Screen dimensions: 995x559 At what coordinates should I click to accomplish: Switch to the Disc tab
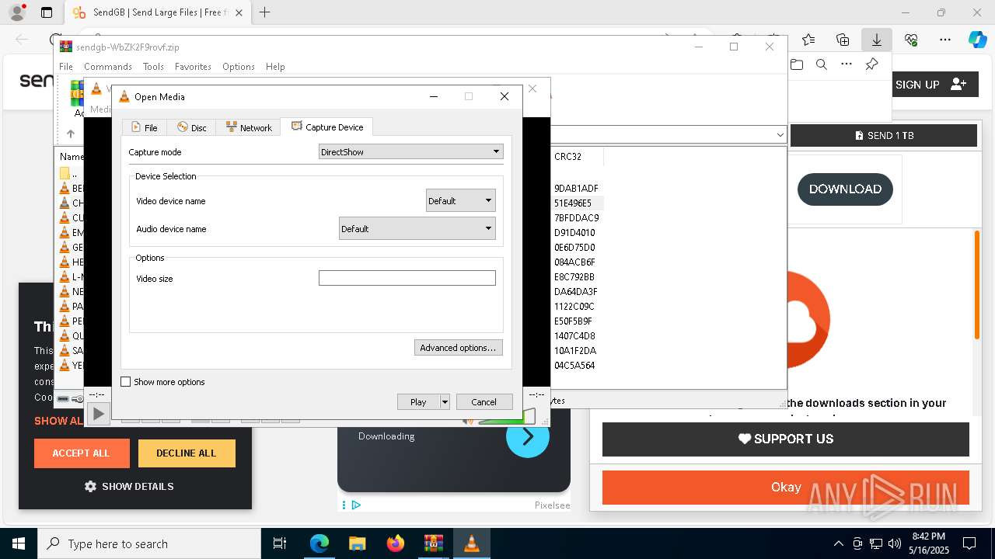coord(191,127)
